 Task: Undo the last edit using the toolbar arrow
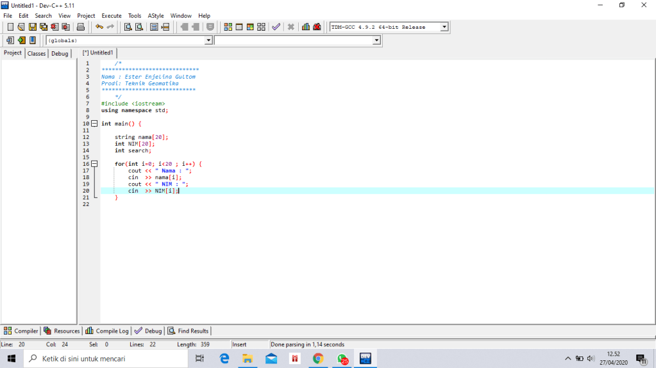coord(99,27)
